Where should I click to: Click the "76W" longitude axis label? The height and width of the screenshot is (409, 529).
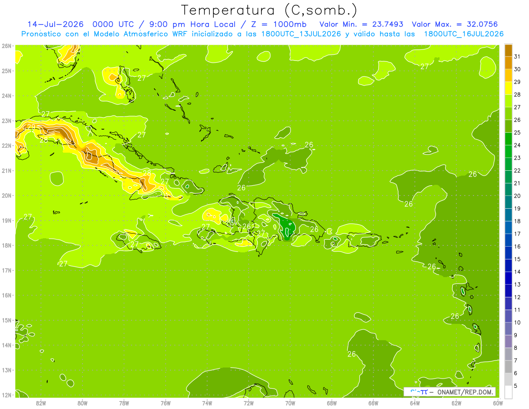click(165, 403)
